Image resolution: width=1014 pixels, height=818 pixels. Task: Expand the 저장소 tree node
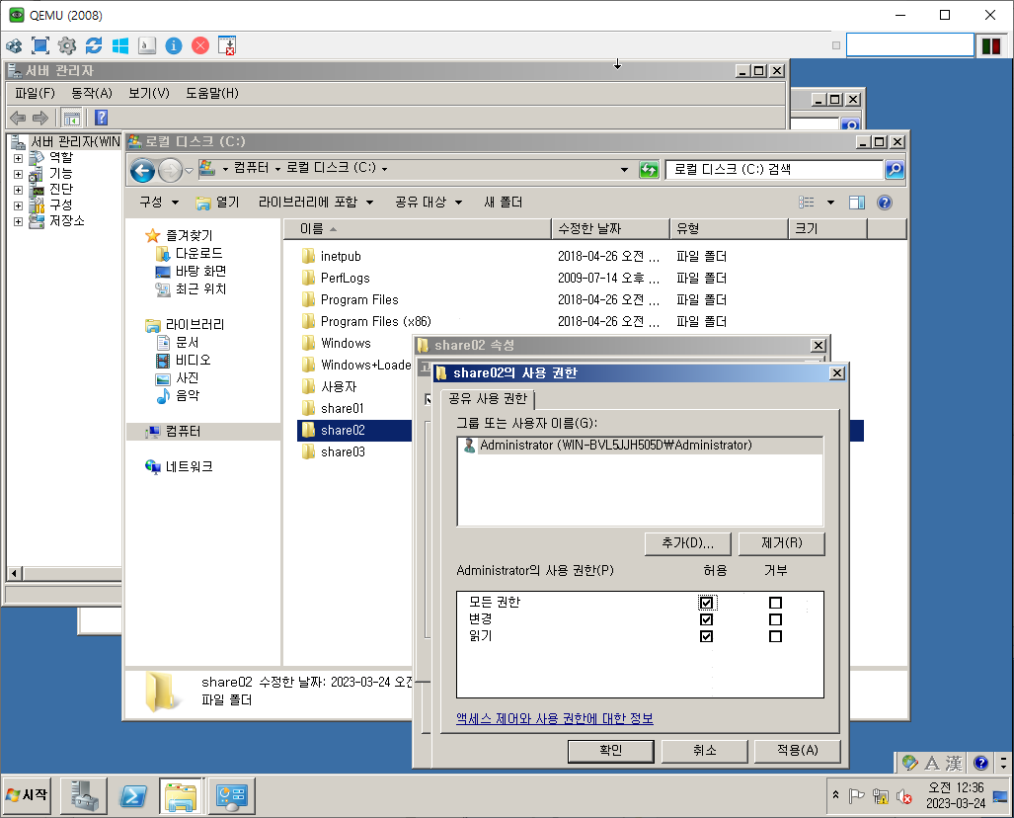(18, 221)
